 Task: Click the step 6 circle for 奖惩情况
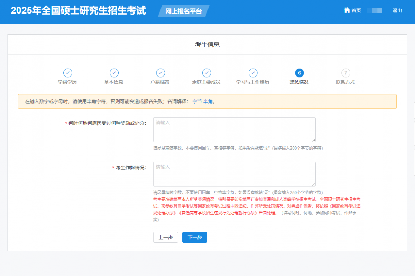point(299,73)
